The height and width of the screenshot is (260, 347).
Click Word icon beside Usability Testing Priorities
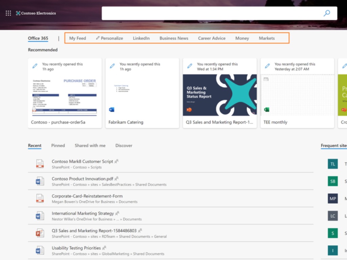tap(40, 251)
